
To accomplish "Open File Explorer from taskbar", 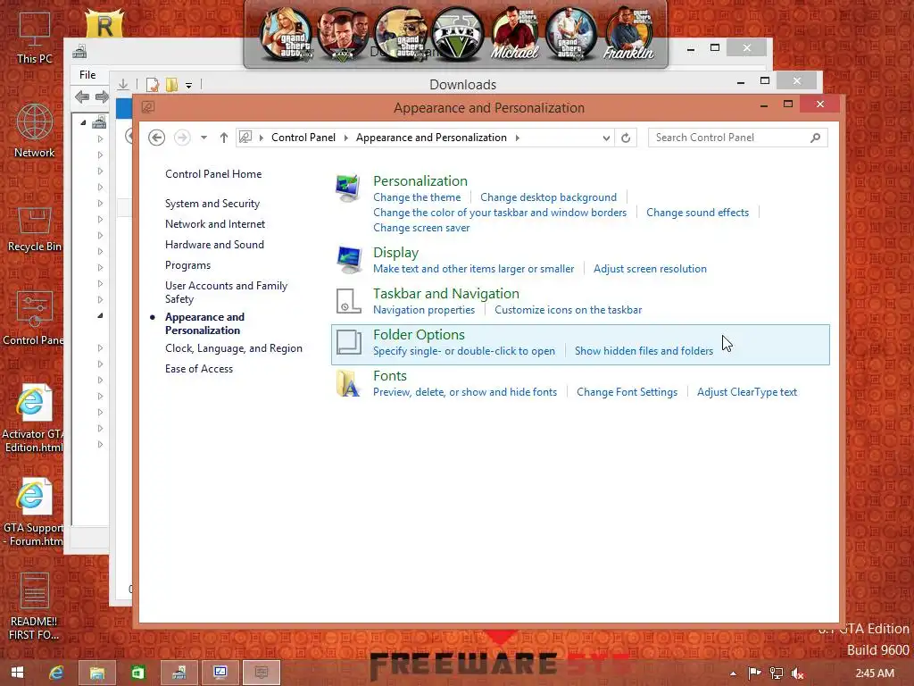I will pos(96,673).
